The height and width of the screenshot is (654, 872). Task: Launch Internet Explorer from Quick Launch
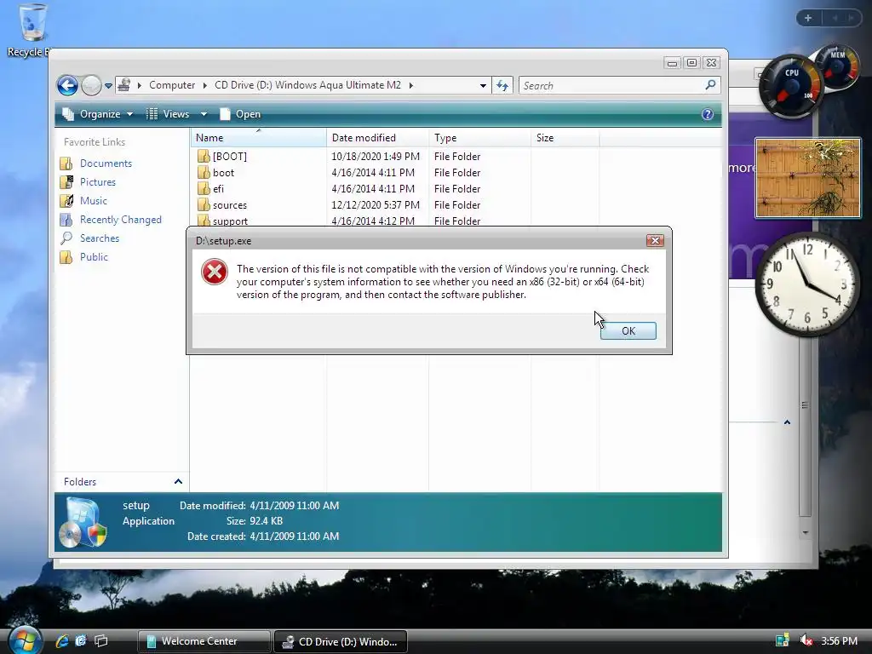point(61,640)
